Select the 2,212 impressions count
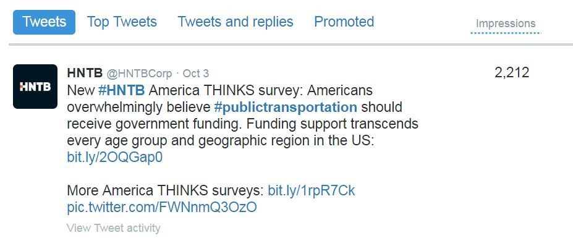The image size is (573, 238). 512,73
